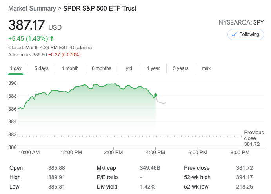271x194 pixels.
Task: Click the Previous close 381.72 chart label
Action: pyautogui.click(x=254, y=138)
